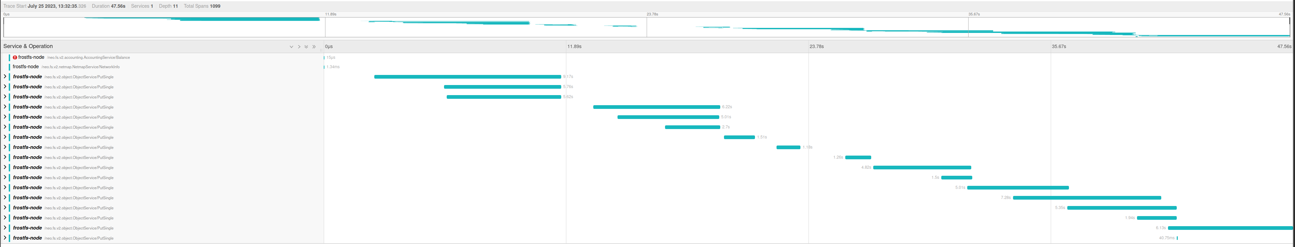This screenshot has height=247, width=1295.
Task: Expand the PutSingle row lasting 7.28s
Action: [5, 197]
